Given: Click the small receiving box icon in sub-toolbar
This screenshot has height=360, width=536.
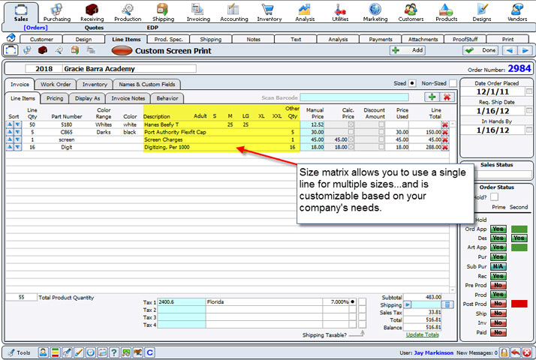Looking at the screenshot, I should tap(43, 50).
